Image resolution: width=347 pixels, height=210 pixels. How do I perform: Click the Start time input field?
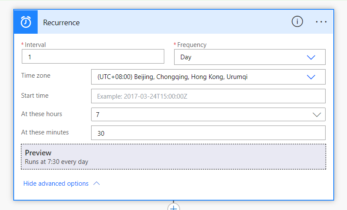point(208,96)
